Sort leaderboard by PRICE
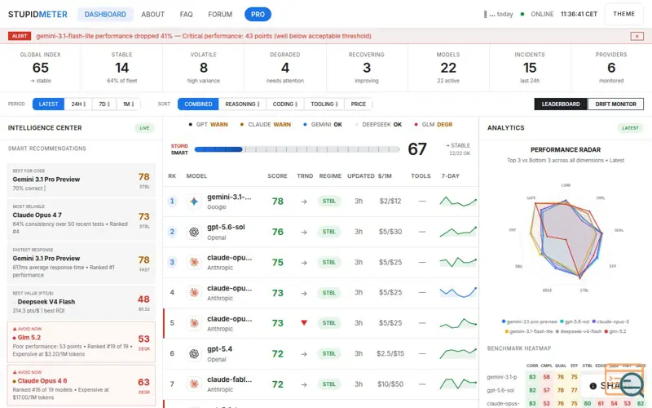The height and width of the screenshot is (408, 652). point(358,104)
